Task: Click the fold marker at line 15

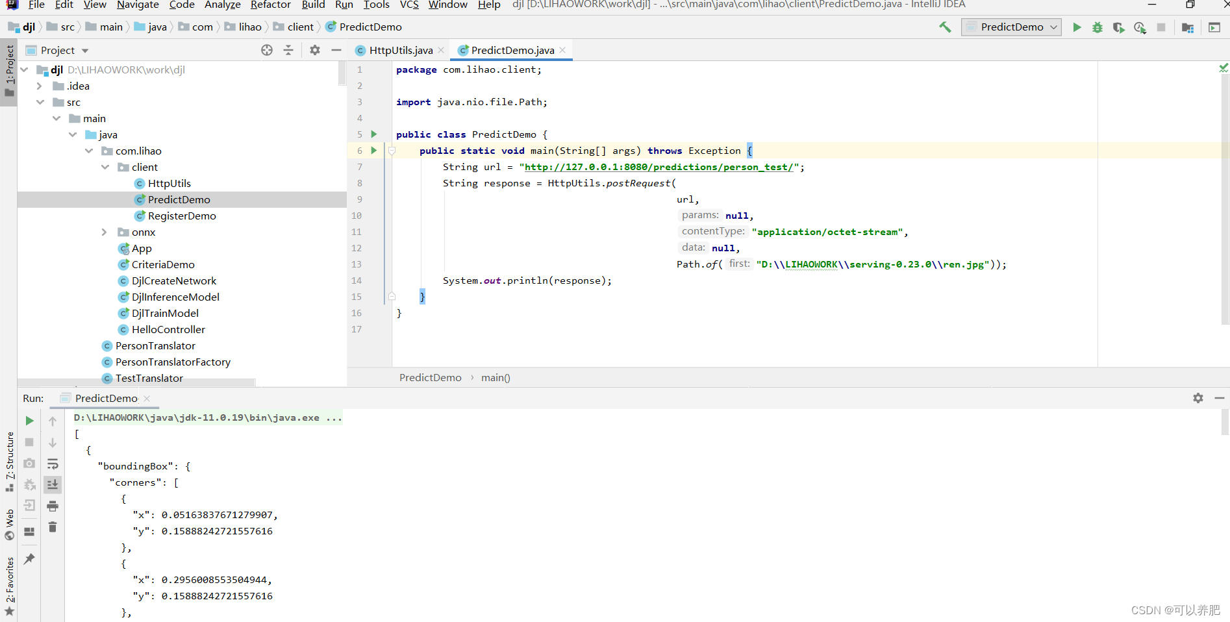Action: click(392, 296)
